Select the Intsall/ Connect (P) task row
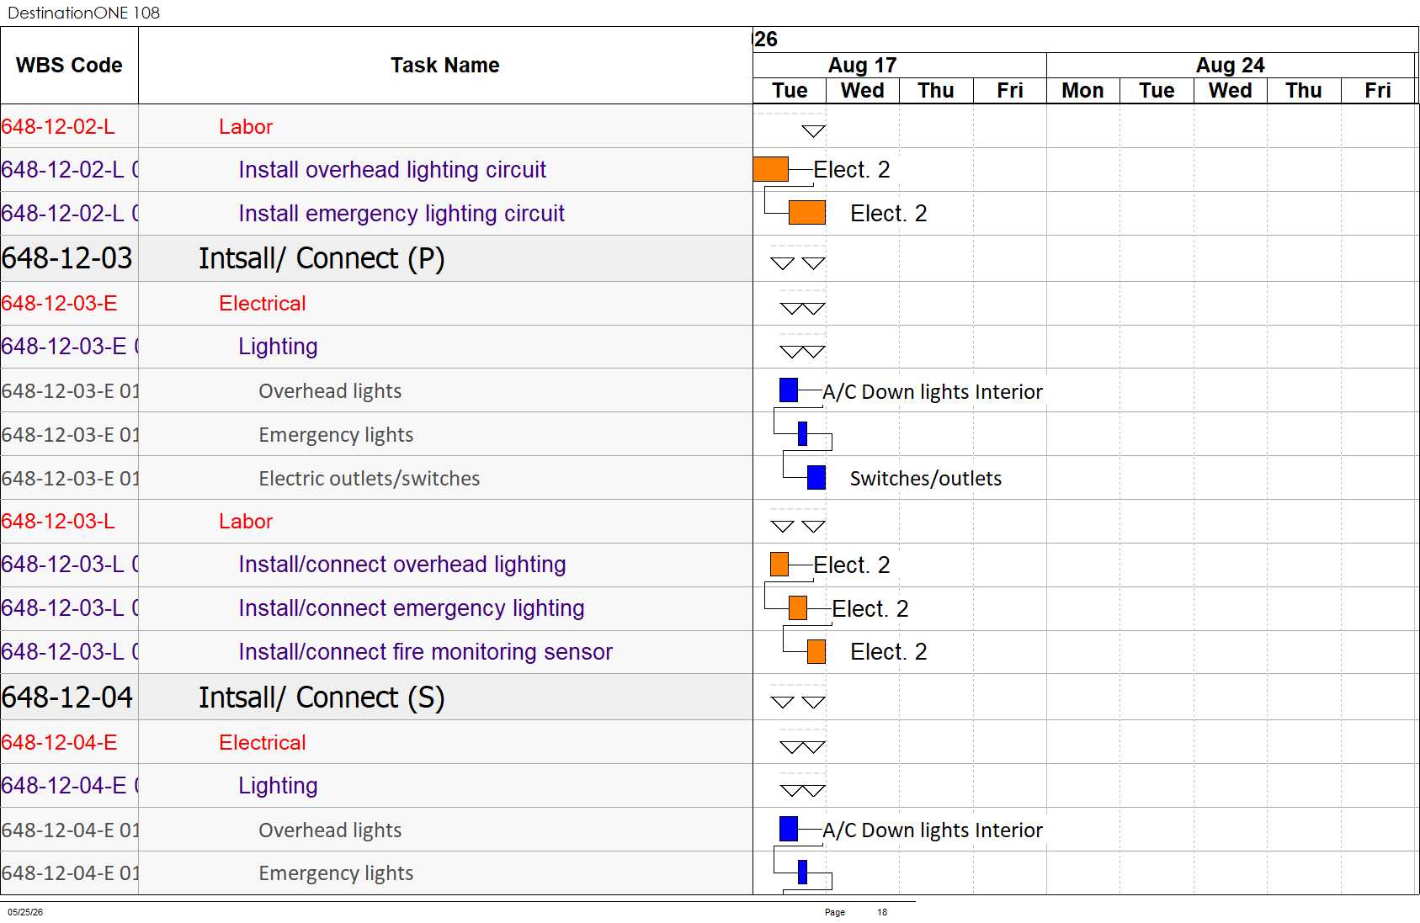Screen dimensions: 1420x923 coord(376,258)
